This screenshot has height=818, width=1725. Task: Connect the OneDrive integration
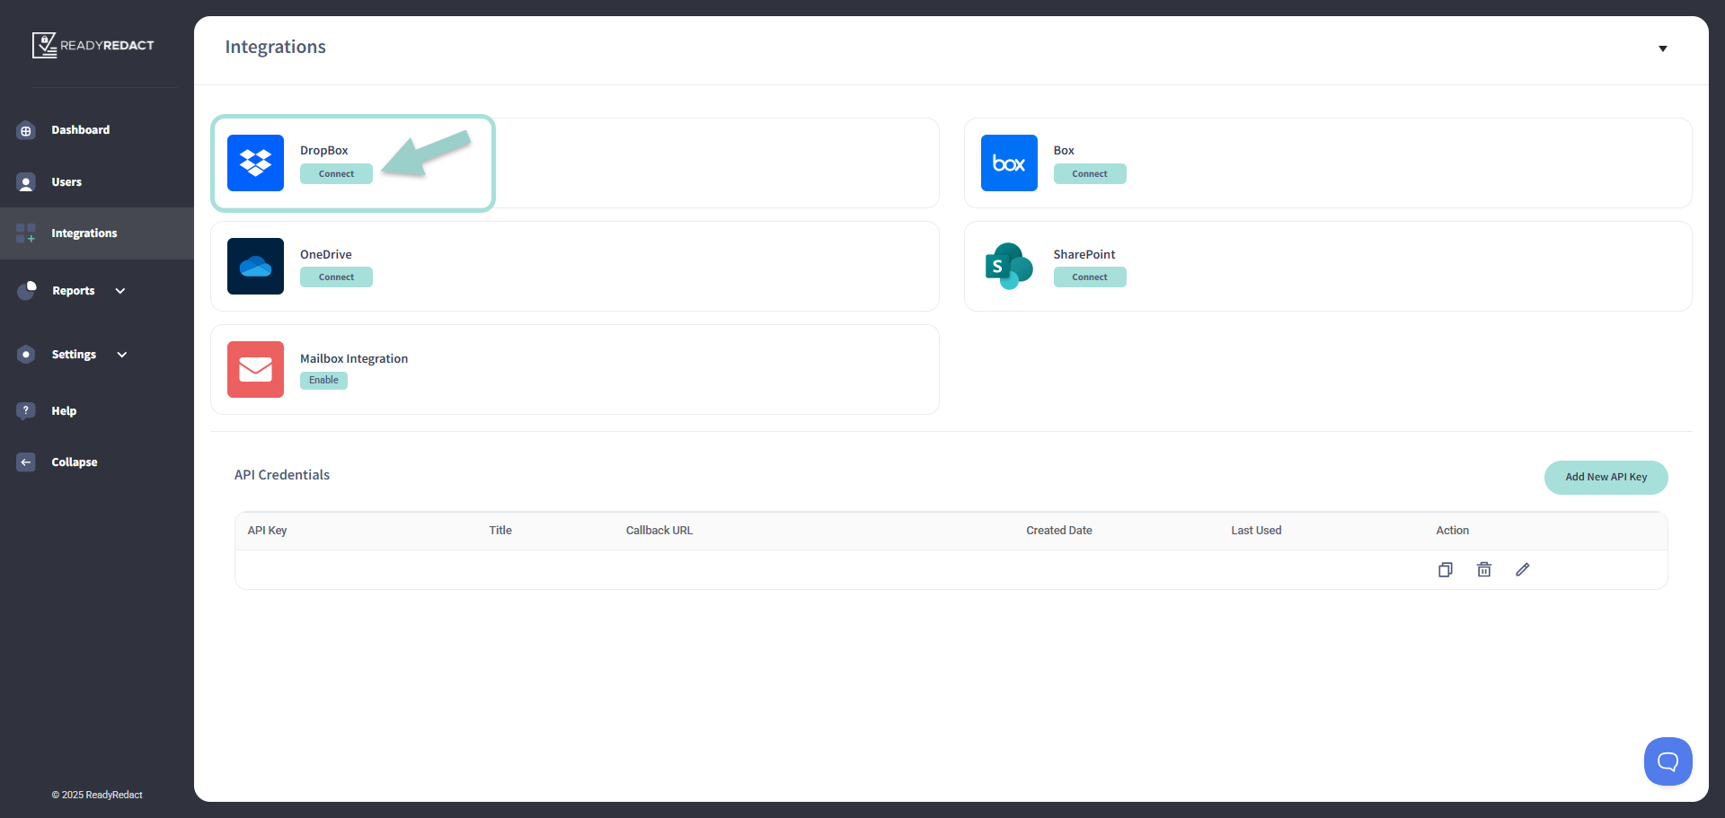(336, 277)
